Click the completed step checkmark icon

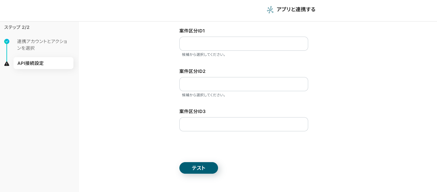click(x=7, y=41)
